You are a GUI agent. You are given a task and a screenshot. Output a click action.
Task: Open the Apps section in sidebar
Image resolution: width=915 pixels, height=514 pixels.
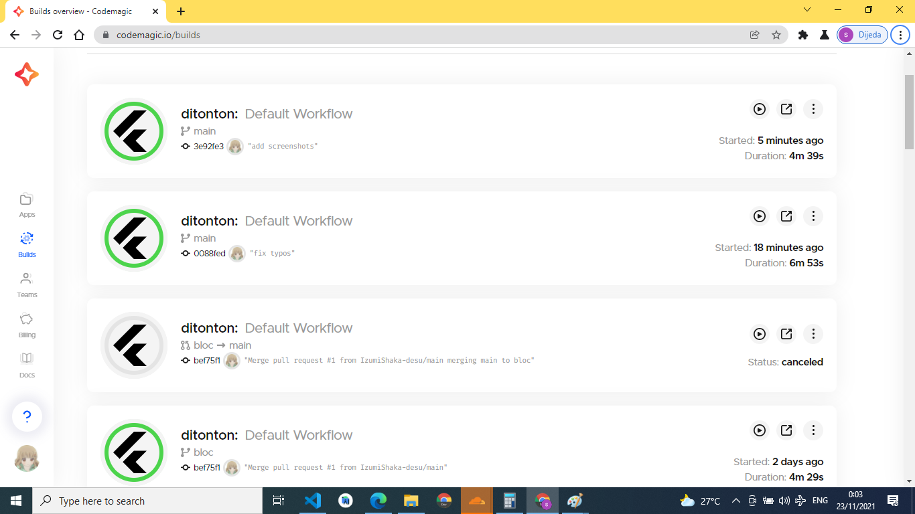click(x=27, y=205)
